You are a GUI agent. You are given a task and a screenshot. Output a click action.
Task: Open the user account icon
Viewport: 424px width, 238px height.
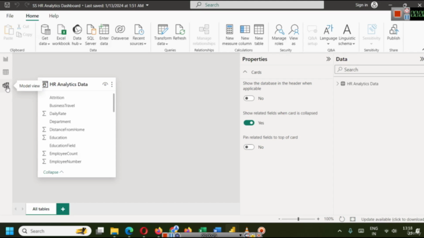(374, 5)
